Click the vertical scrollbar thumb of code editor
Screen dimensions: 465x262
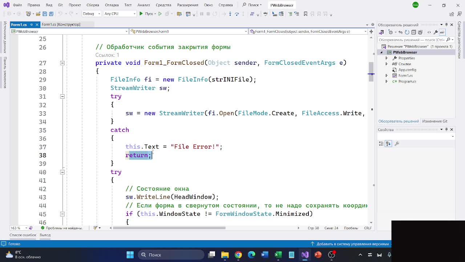point(371,72)
